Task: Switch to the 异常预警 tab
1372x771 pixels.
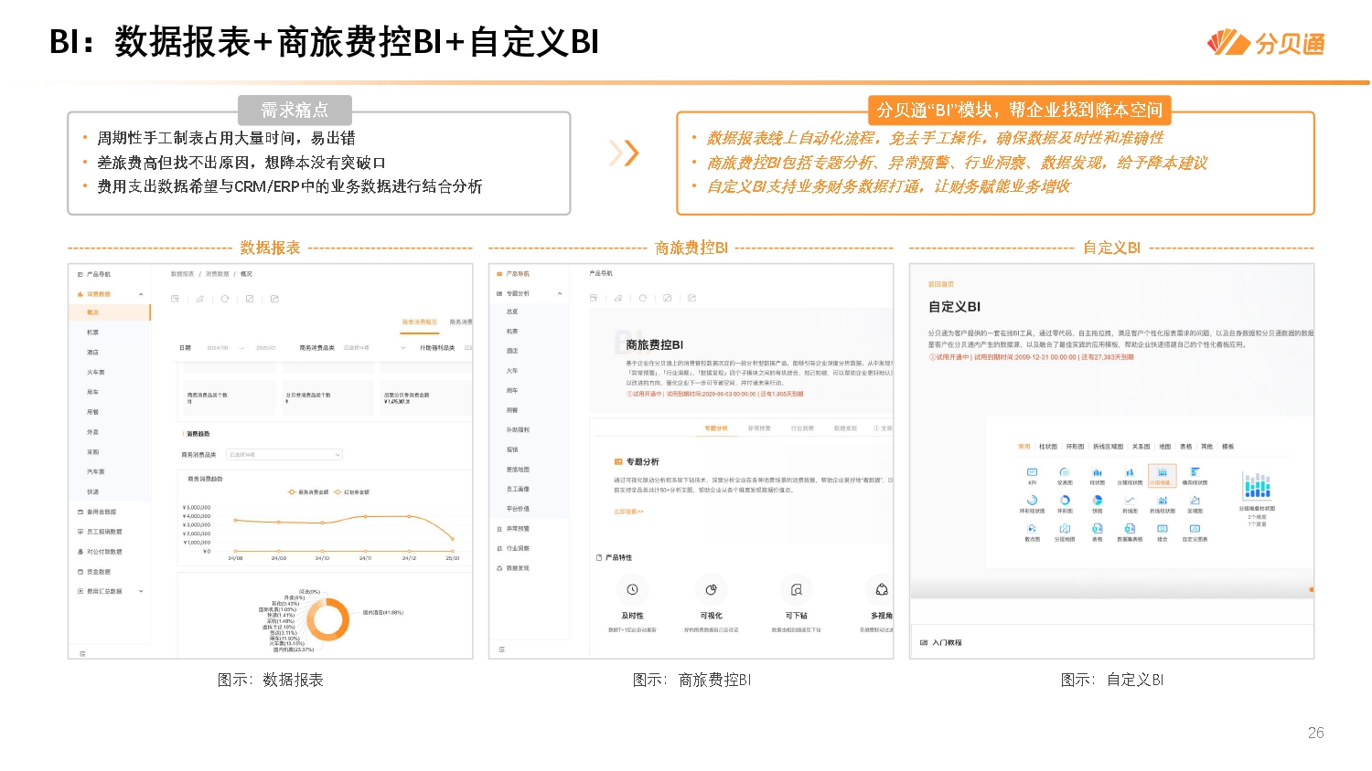Action: click(759, 428)
